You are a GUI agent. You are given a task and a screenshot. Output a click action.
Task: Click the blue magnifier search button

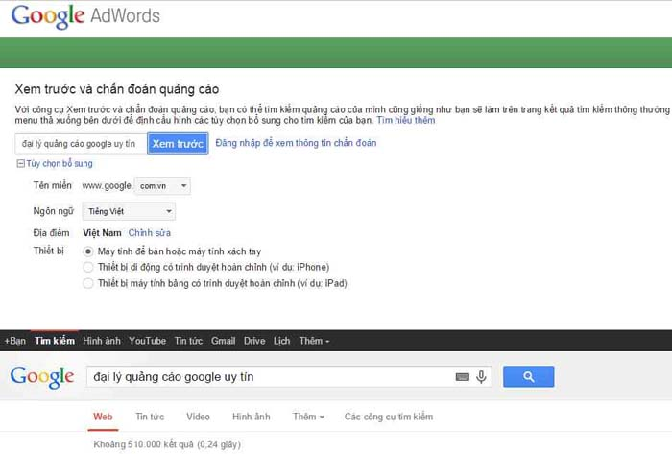tap(528, 377)
